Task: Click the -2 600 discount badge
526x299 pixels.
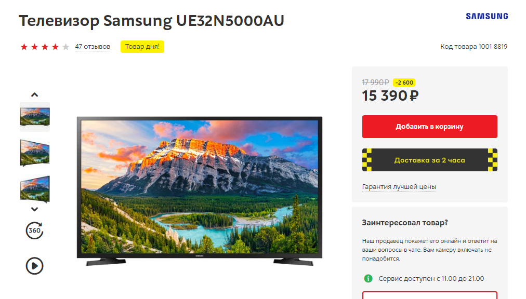Action: point(404,83)
